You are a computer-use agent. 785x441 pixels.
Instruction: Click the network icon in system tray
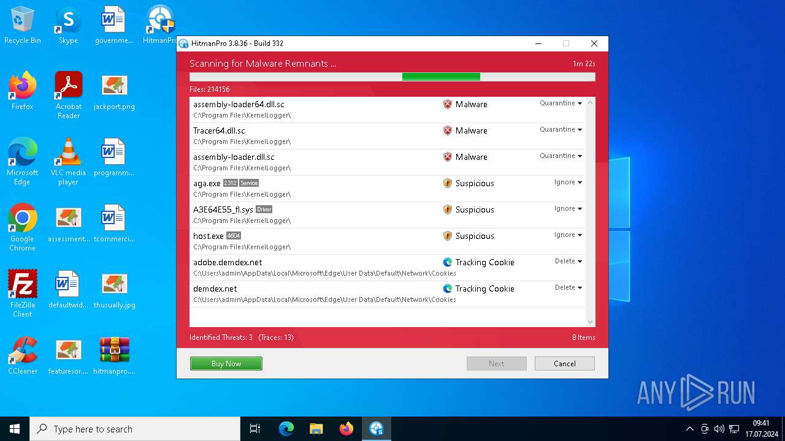coord(734,429)
